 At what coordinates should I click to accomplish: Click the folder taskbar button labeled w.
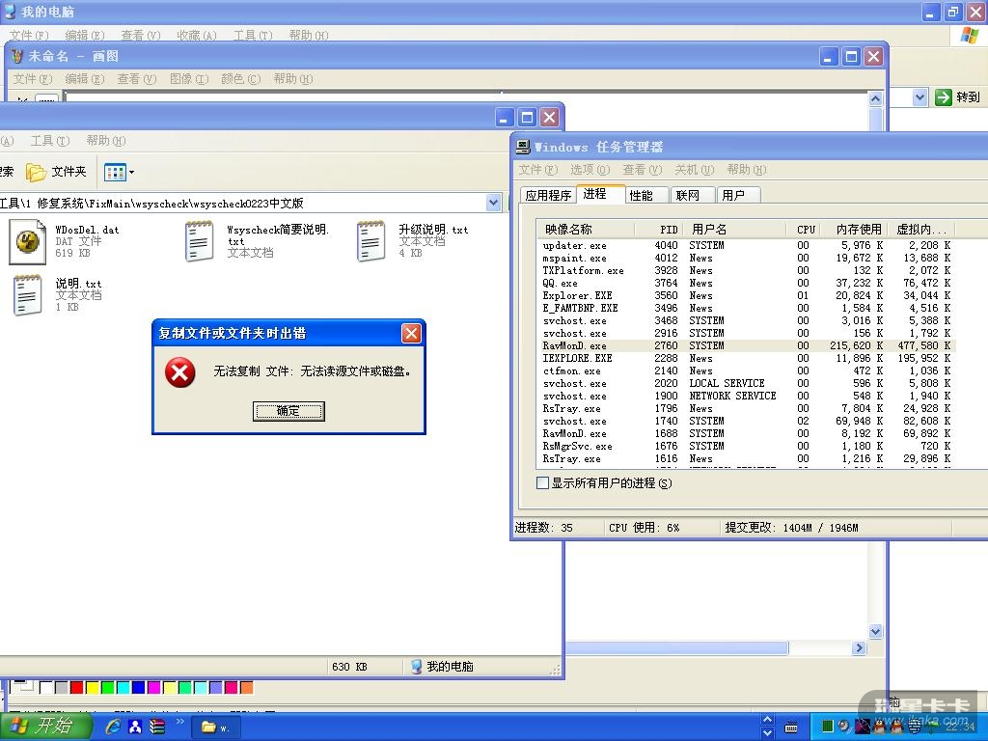pyautogui.click(x=216, y=727)
